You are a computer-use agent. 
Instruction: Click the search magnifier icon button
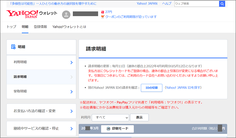(x=222, y=4)
